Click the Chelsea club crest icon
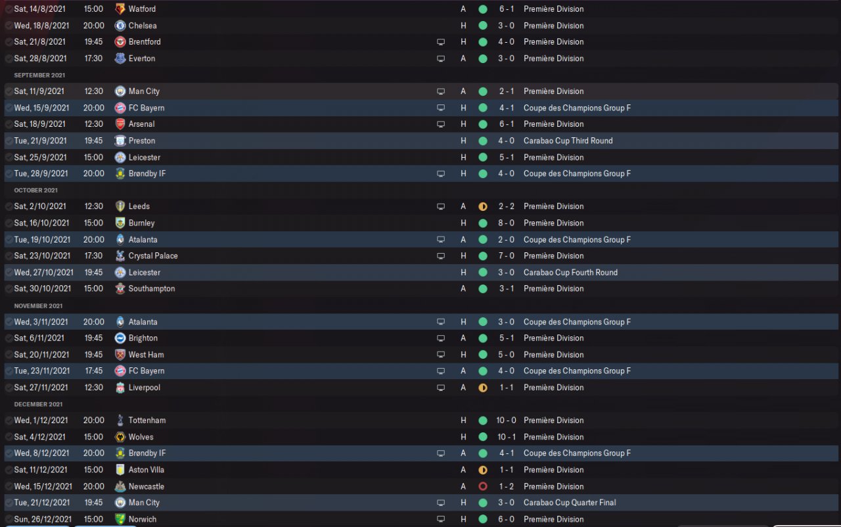Image resolution: width=841 pixels, height=527 pixels. click(x=120, y=26)
